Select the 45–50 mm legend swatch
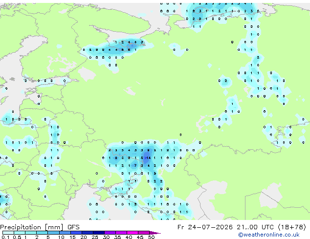 pos(144,233)
